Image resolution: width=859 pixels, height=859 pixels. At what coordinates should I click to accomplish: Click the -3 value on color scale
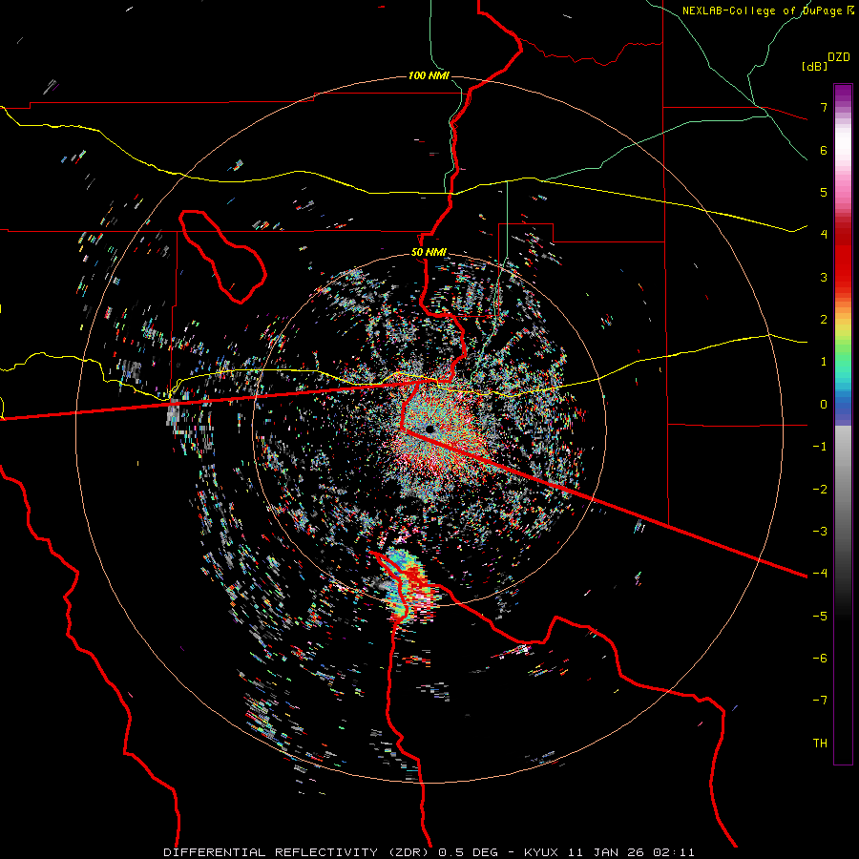click(x=820, y=532)
